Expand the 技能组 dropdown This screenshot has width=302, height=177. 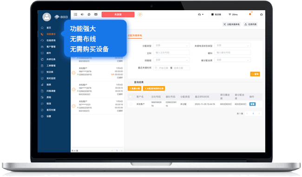point(171,60)
